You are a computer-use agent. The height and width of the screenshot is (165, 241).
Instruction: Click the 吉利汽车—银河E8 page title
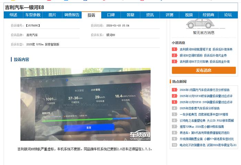(x=24, y=7)
